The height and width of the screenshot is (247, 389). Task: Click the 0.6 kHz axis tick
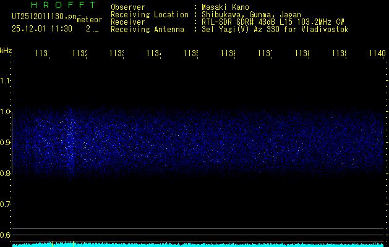click(x=6, y=235)
